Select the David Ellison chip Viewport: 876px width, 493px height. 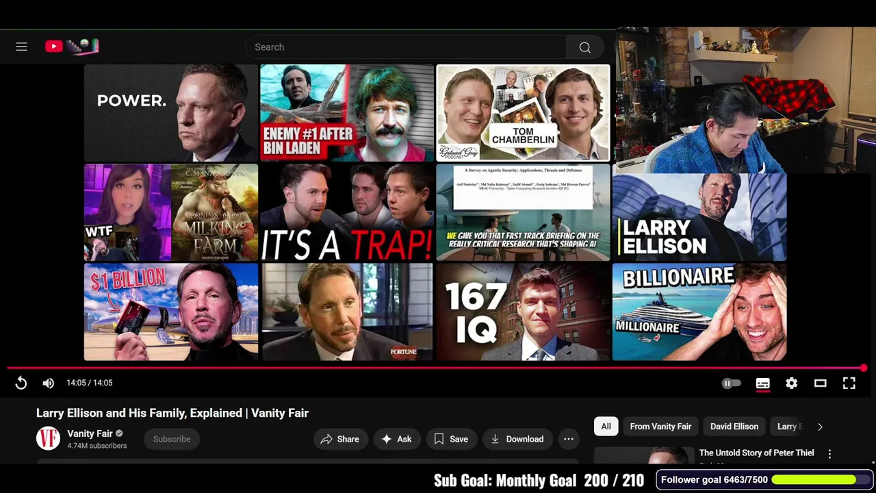point(734,427)
